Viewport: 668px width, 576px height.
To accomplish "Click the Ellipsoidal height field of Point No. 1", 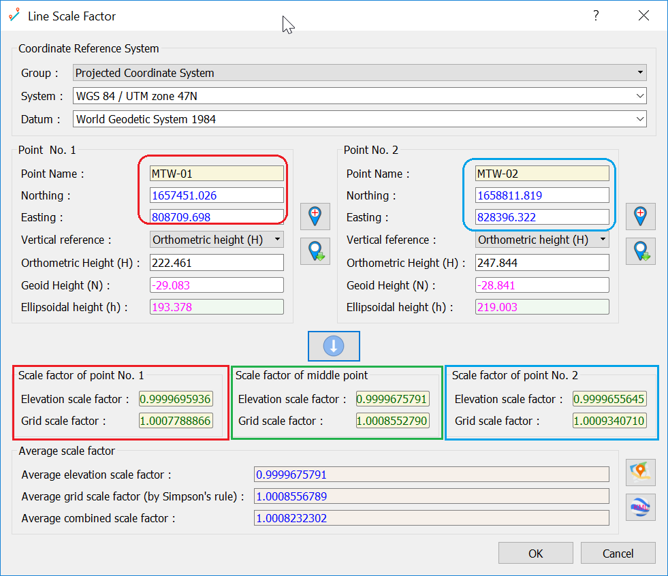I will (217, 307).
